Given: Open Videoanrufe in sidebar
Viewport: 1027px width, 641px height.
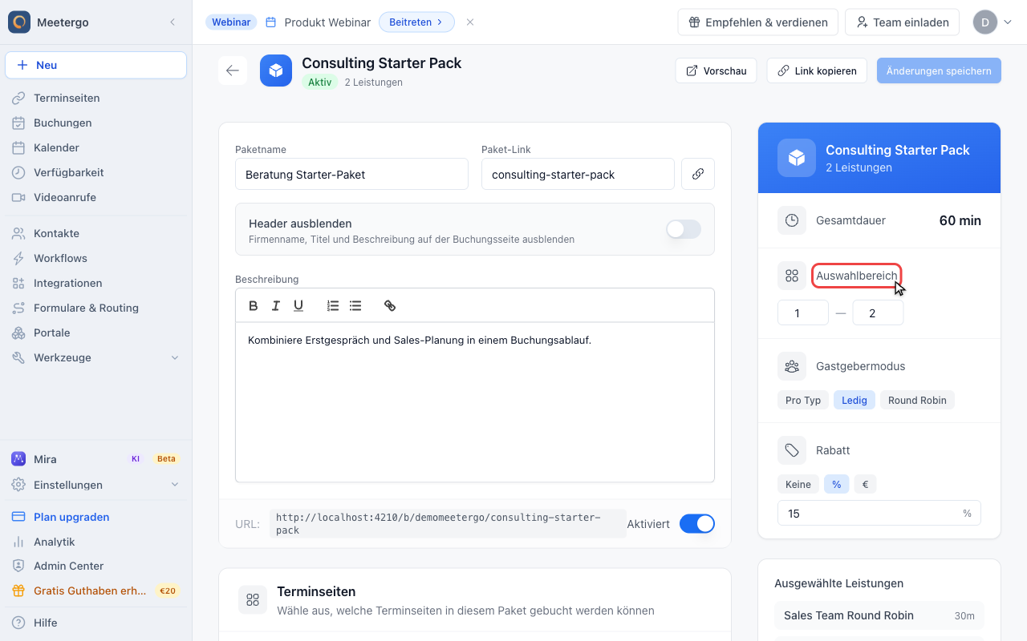Looking at the screenshot, I should click(96, 197).
